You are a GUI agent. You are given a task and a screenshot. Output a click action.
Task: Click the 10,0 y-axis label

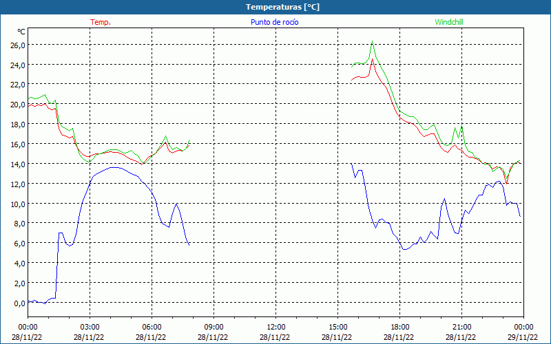[x=19, y=204]
